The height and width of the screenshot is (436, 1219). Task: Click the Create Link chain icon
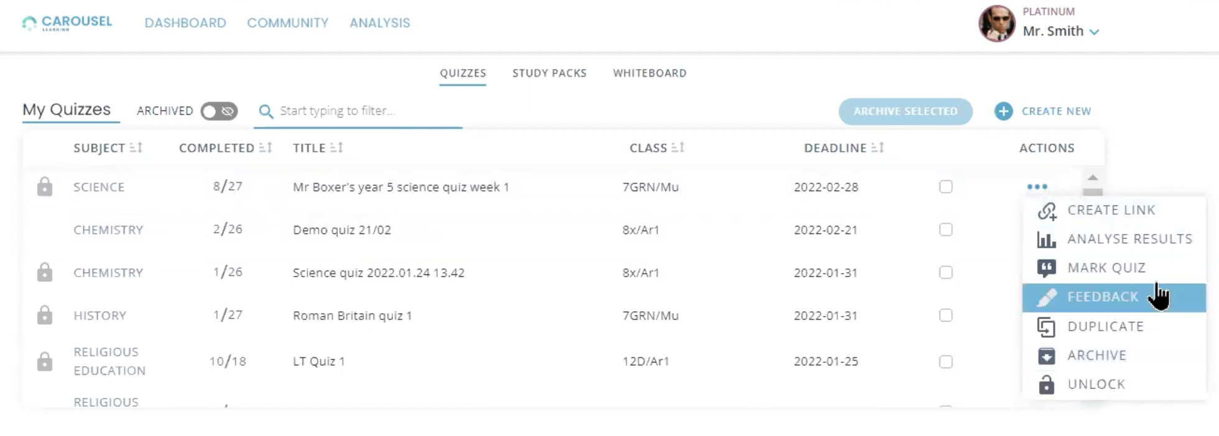[1047, 211]
